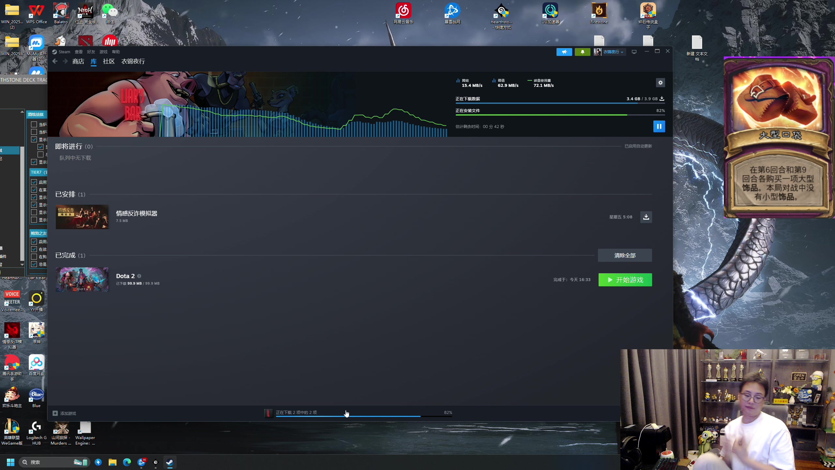Image resolution: width=835 pixels, height=470 pixels.
Task: Toggle the 启用 checkbox under 鲍勃之友
Action: 34,242
